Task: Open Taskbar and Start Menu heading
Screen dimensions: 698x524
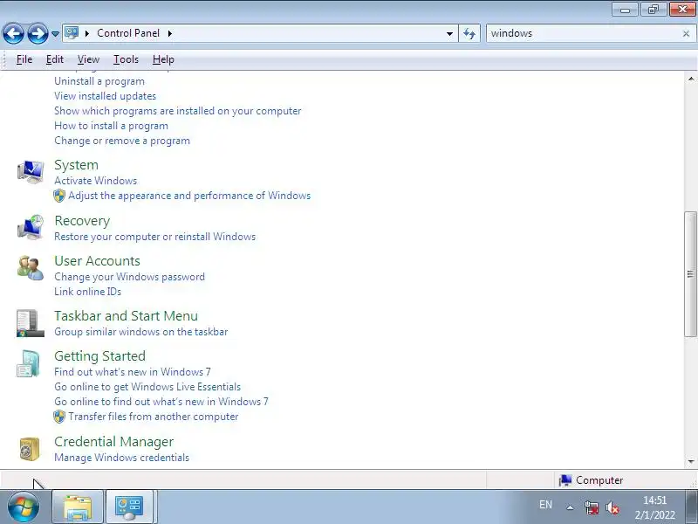Action: [126, 316]
